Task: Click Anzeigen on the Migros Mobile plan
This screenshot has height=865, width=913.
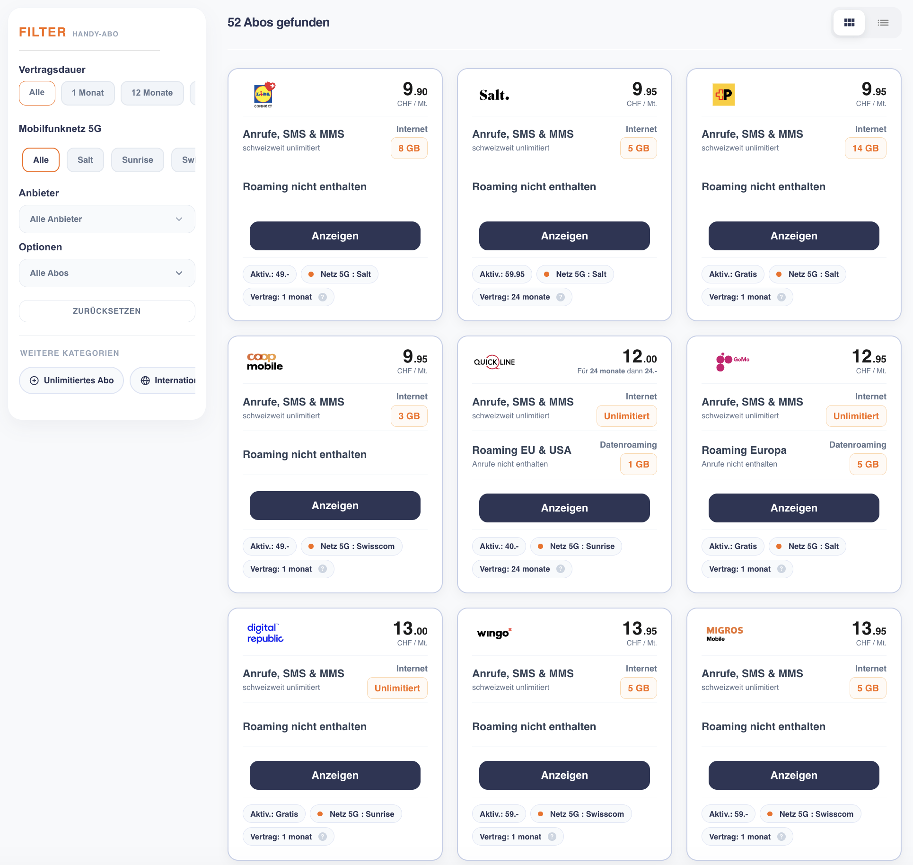Action: [x=794, y=775]
